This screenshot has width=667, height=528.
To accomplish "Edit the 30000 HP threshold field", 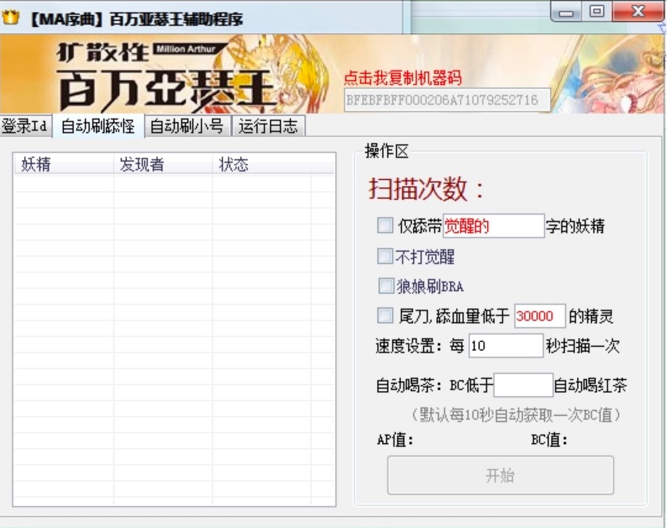I will (540, 316).
